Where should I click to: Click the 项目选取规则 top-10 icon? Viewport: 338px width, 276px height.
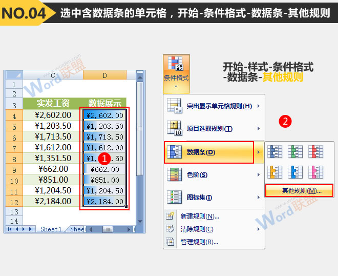coord(175,128)
